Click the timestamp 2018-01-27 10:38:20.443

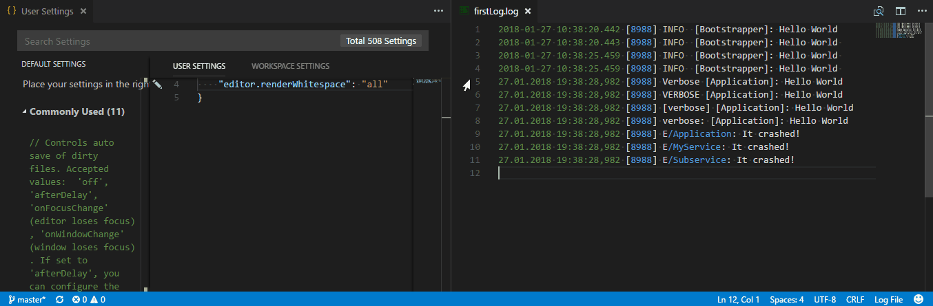[x=559, y=43]
